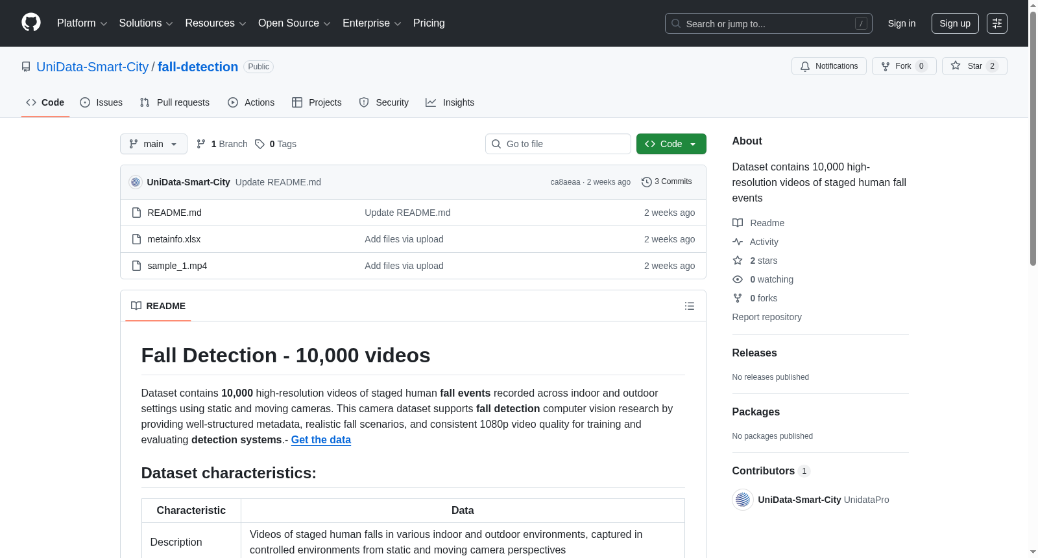The image size is (1038, 558).
Task: Click the tag icon beside Tags
Action: (259, 144)
